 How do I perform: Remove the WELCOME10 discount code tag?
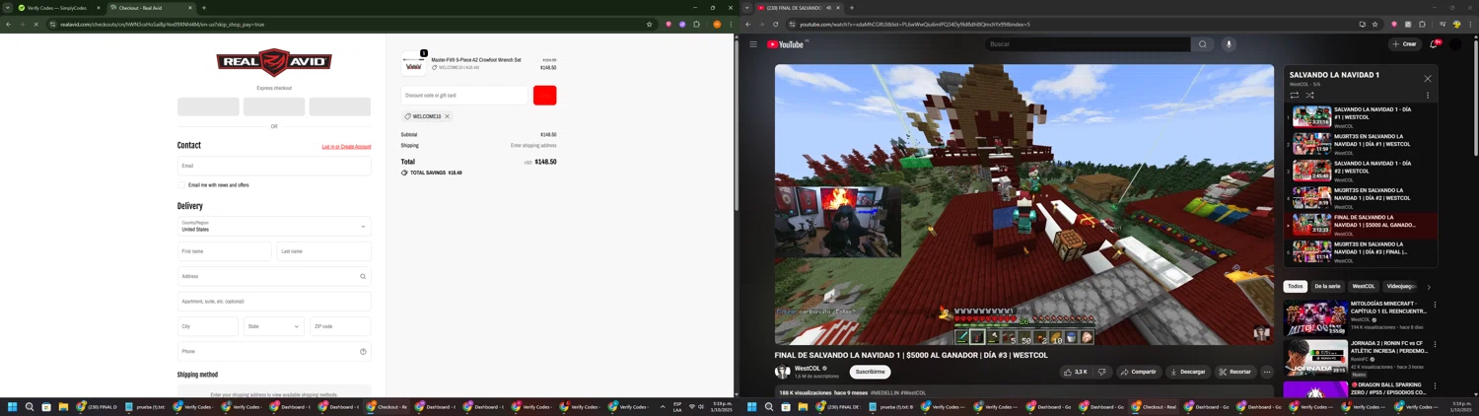(x=447, y=116)
